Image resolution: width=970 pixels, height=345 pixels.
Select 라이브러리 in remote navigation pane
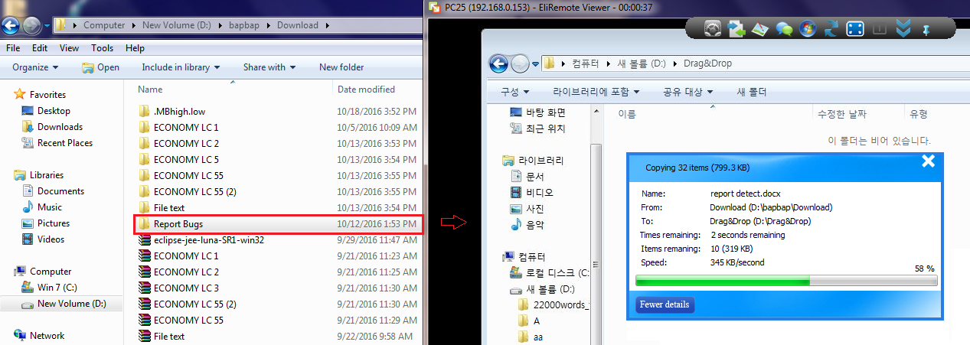[x=532, y=161]
